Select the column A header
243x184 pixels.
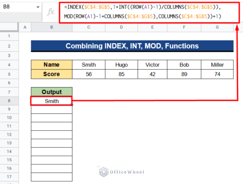coord(25,27)
